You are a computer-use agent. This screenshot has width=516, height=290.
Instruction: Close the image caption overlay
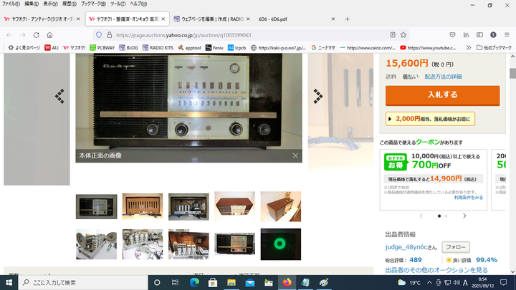(x=295, y=155)
